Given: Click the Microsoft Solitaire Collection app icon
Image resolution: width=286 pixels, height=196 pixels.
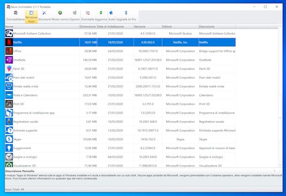Looking at the screenshot, I should 9,34.
